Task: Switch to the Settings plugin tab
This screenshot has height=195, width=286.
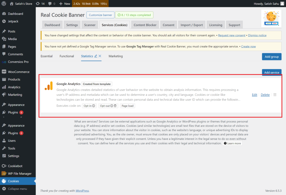Action: click(x=72, y=25)
